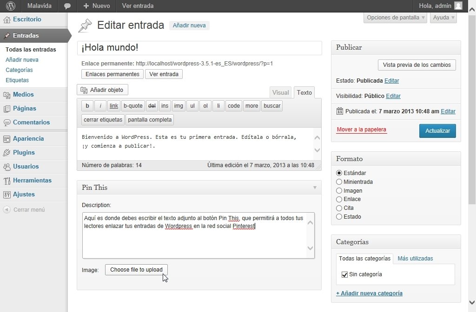Click the Usuarios sidebar icon
The width and height of the screenshot is (476, 312).
7,167
